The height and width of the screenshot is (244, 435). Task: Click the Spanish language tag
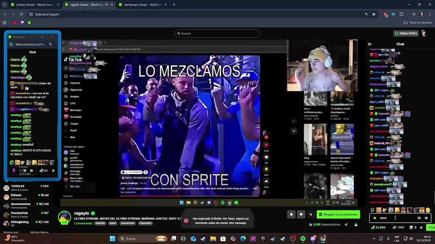(x=100, y=223)
